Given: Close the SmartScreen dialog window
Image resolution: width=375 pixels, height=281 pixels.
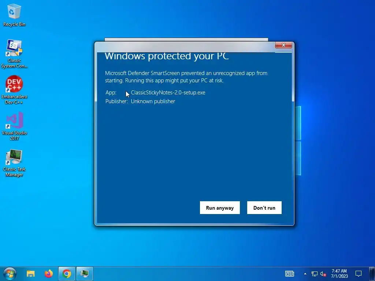Looking at the screenshot, I should pos(283,45).
